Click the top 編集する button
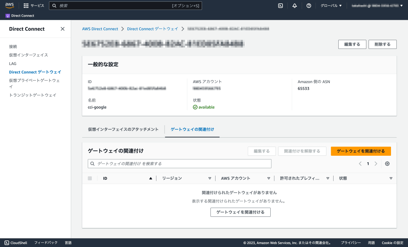Image resolution: width=408 pixels, height=247 pixels. 352,44
